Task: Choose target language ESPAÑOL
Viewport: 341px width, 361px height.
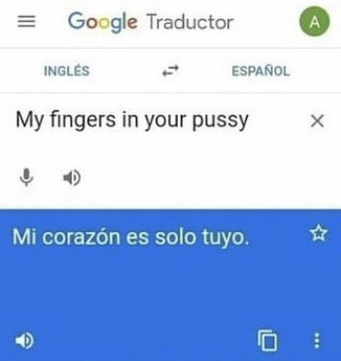Action: 261,71
